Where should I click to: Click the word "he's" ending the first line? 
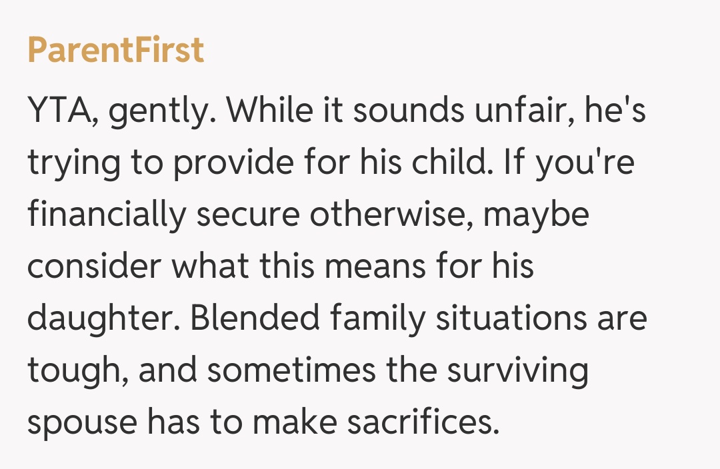(x=615, y=112)
